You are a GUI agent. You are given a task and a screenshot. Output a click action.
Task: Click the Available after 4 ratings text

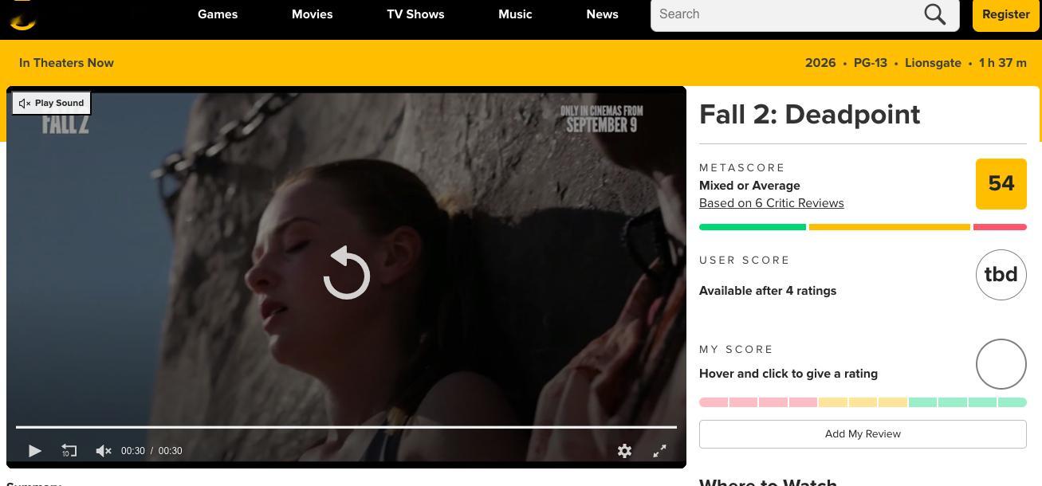[x=768, y=291]
